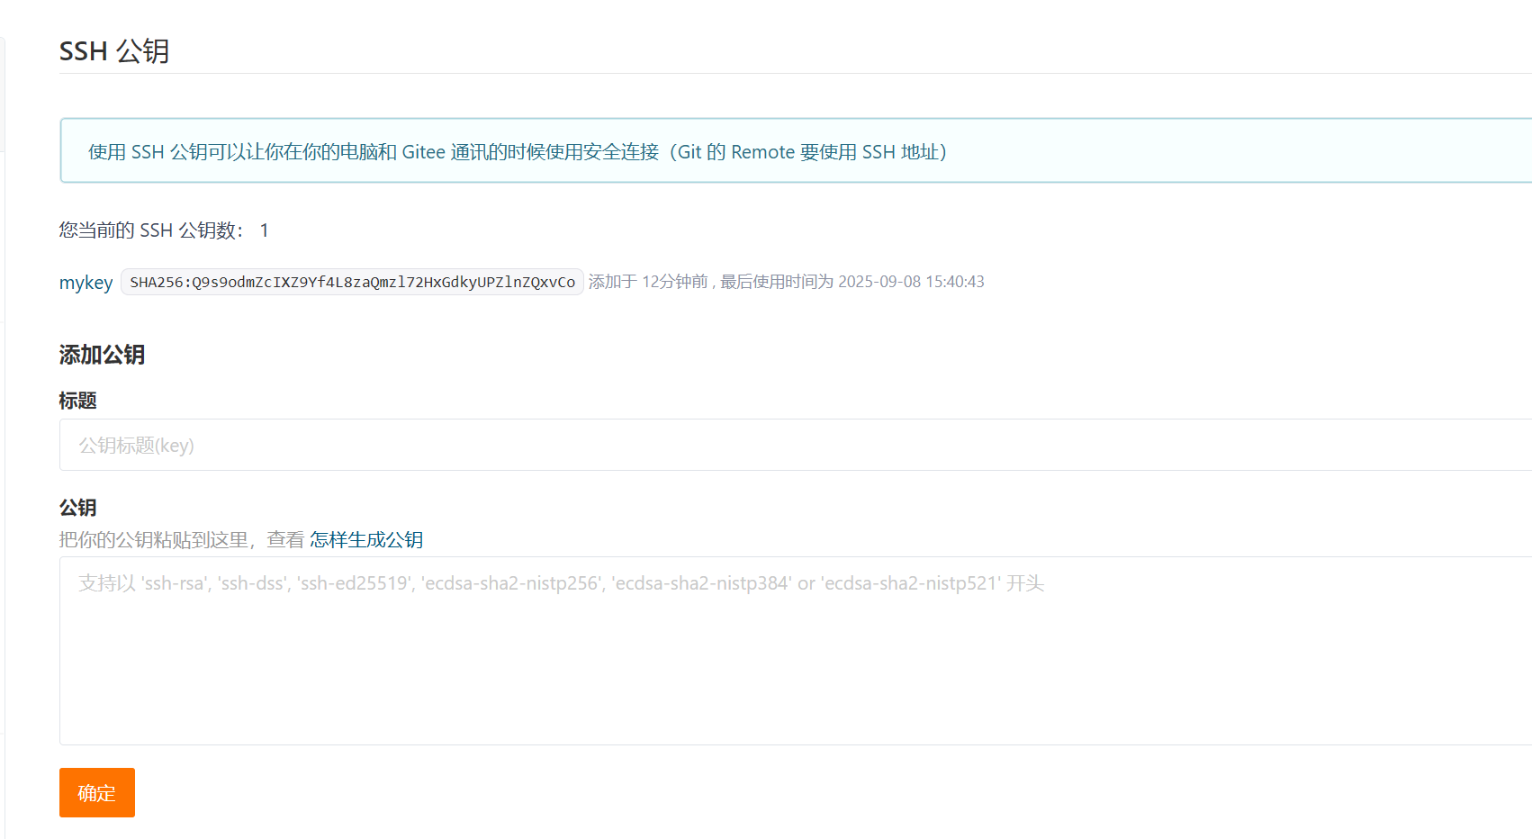This screenshot has height=839, width=1532.
Task: Select the SHA256 fingerprint text
Action: (x=352, y=282)
